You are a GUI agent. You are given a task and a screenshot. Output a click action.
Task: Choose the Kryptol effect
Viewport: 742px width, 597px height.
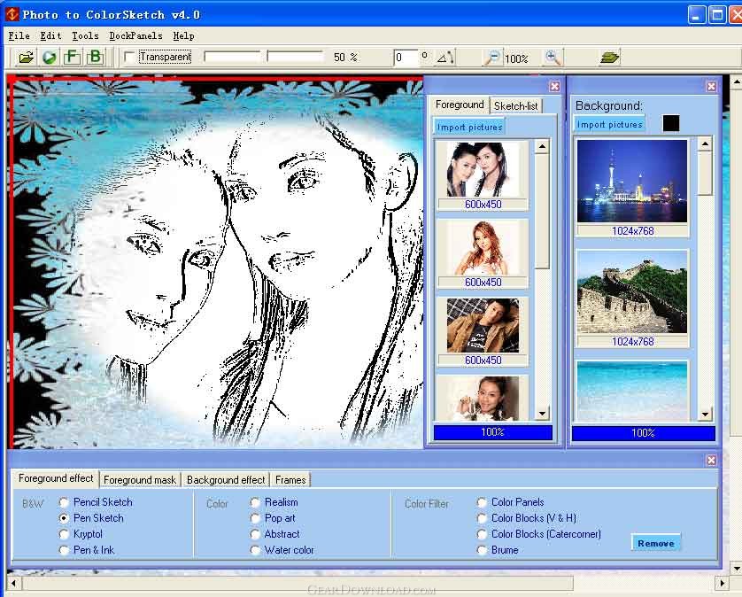click(x=64, y=534)
